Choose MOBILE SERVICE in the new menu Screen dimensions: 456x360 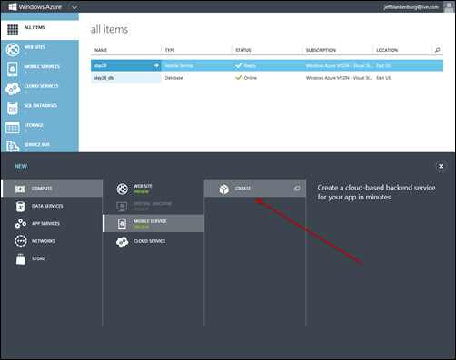point(154,224)
